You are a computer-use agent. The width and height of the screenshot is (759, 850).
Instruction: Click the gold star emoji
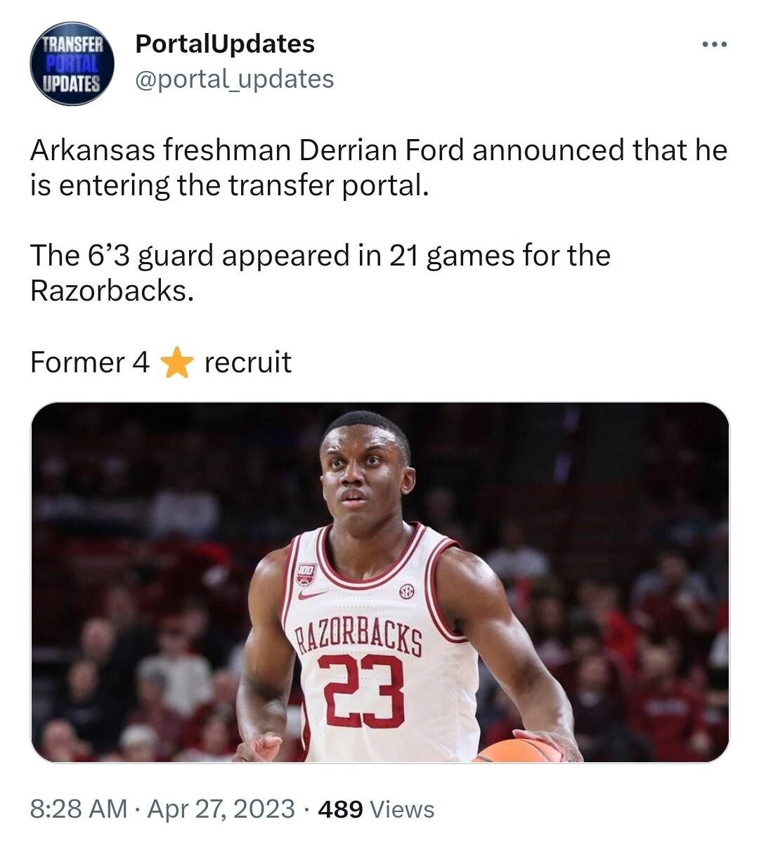[x=176, y=363]
